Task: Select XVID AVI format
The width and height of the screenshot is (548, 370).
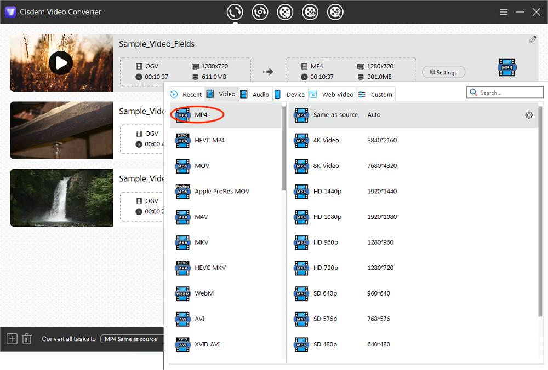Action: pyautogui.click(x=225, y=344)
